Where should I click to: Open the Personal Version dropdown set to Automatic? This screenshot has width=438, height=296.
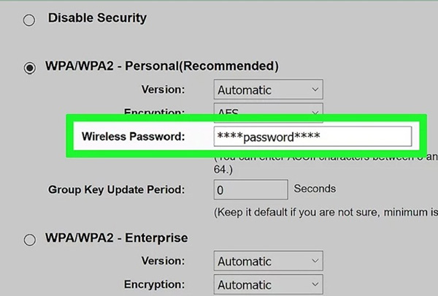coord(268,91)
